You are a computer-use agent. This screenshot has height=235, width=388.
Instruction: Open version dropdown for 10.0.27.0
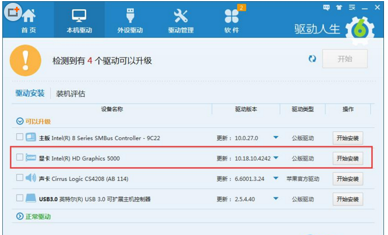coord(276,137)
